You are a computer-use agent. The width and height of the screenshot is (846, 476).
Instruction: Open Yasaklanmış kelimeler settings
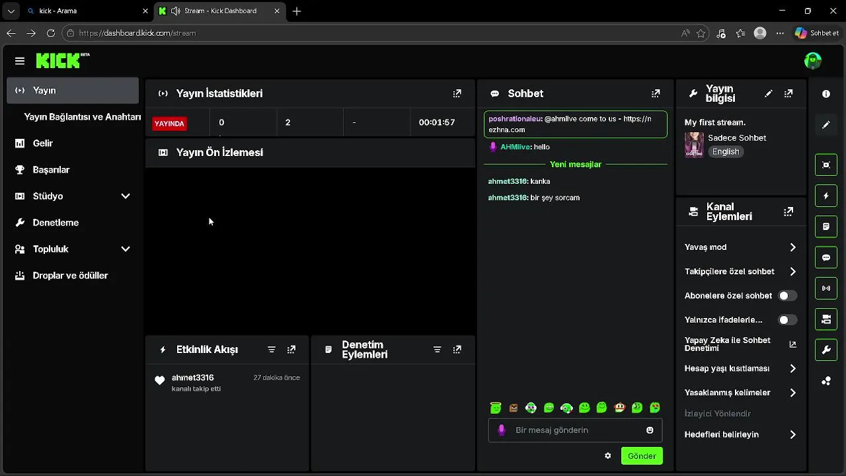[741, 393]
